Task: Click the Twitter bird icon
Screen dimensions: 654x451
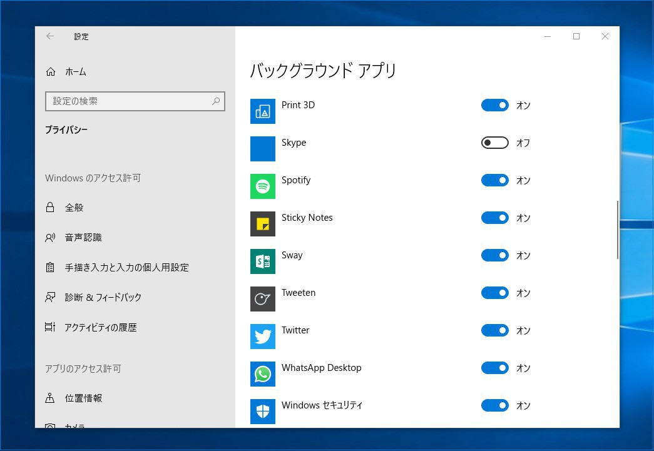Action: click(263, 337)
